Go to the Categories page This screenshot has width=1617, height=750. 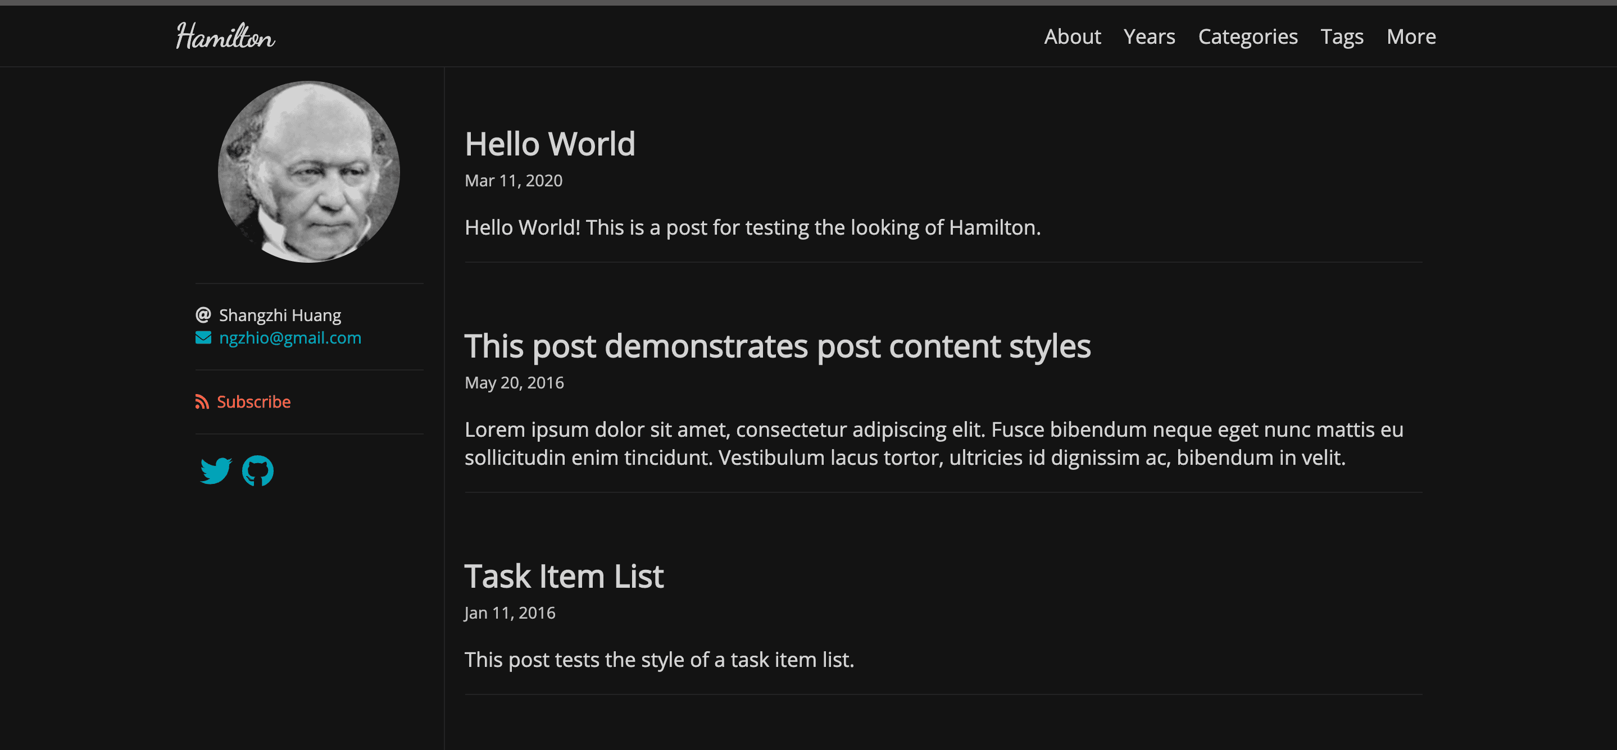point(1247,36)
